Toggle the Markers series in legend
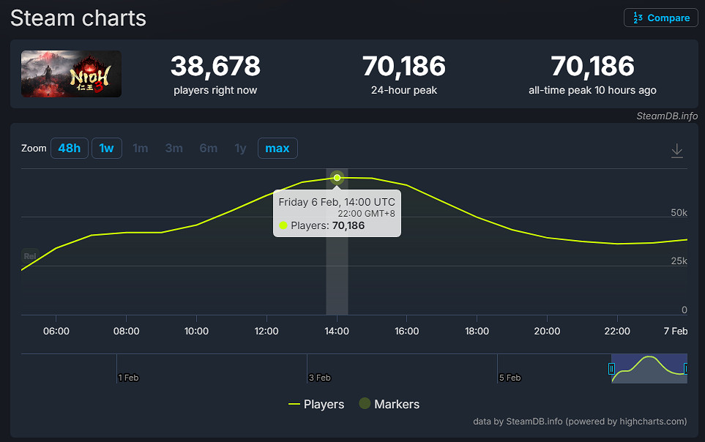Screen dimensions: 705x442 pyautogui.click(x=389, y=404)
